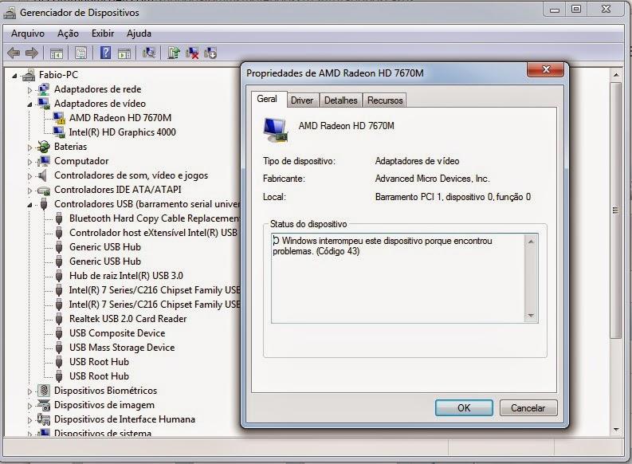Click the OK button
Image resolution: width=632 pixels, height=464 pixels.
point(464,408)
